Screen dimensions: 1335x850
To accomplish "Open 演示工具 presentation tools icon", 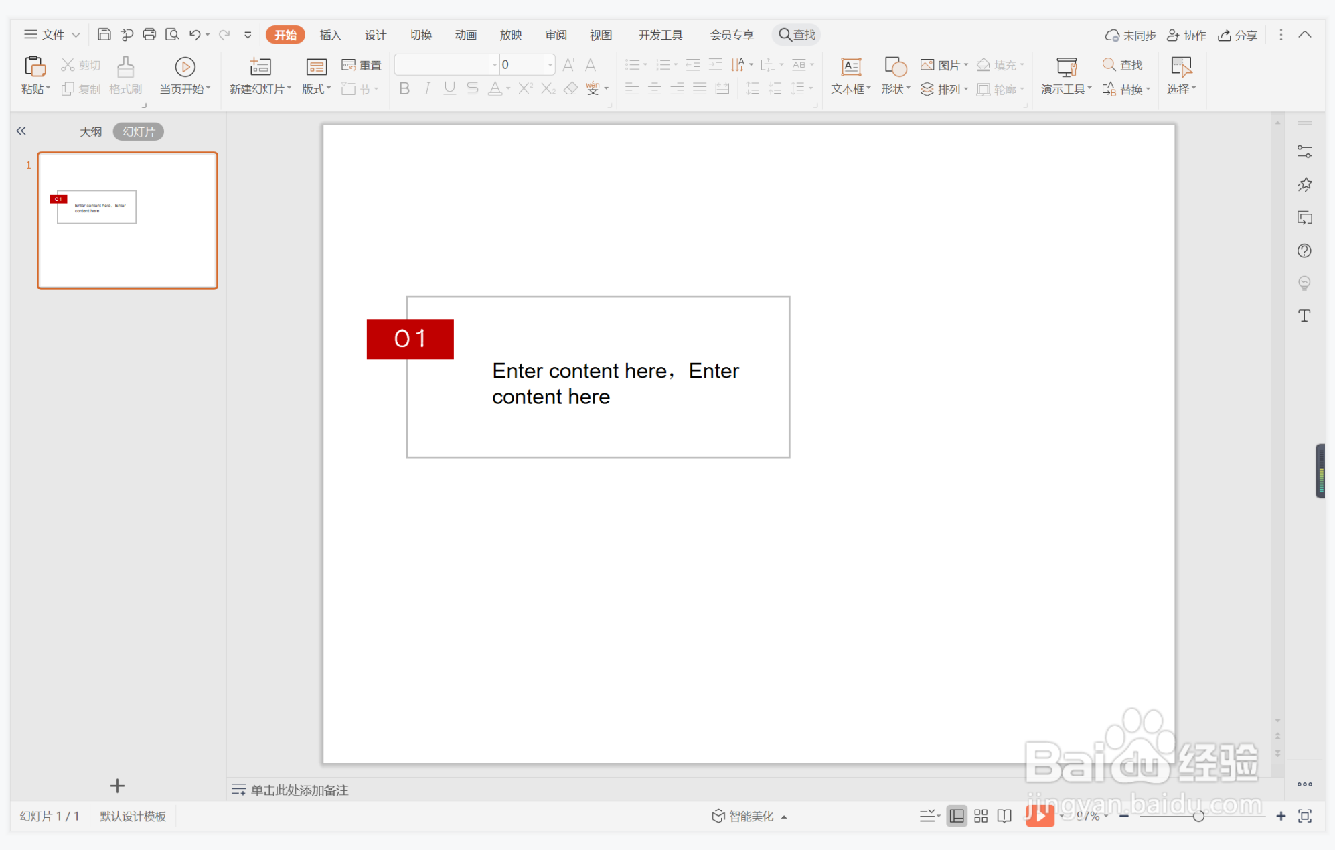I will (x=1066, y=67).
